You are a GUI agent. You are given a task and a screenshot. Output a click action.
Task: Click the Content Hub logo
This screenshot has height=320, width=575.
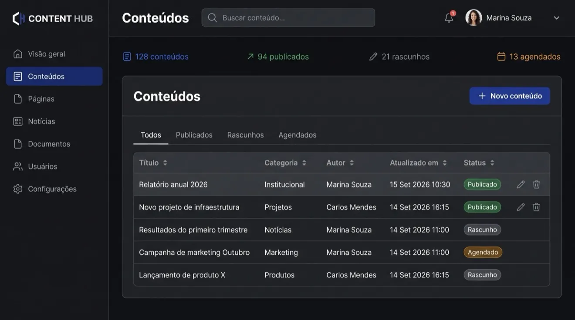pos(53,18)
